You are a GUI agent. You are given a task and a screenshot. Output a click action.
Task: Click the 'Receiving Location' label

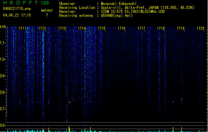(77, 8)
